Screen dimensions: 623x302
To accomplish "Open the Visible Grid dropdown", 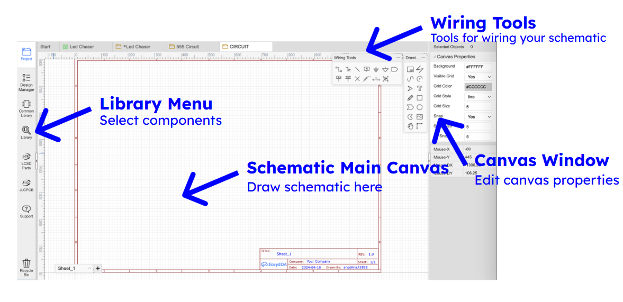I will coord(478,77).
